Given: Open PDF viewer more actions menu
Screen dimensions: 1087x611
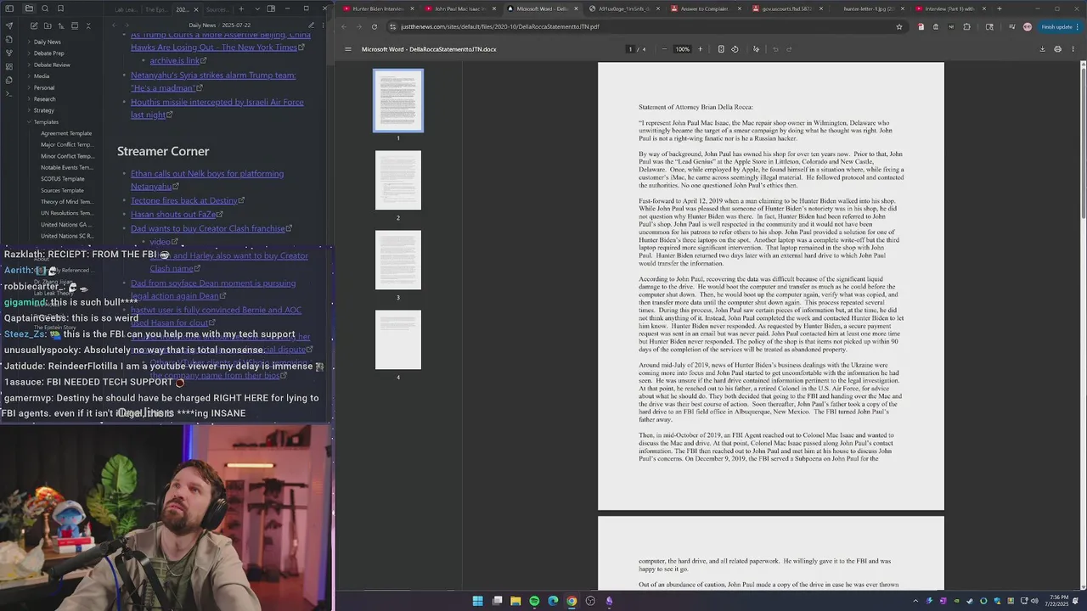Looking at the screenshot, I should tap(1073, 49).
